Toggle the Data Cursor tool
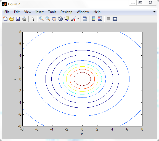 coord(67,19)
